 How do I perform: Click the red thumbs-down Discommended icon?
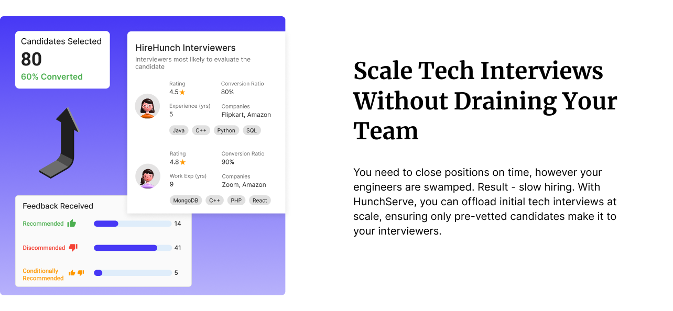[73, 248]
